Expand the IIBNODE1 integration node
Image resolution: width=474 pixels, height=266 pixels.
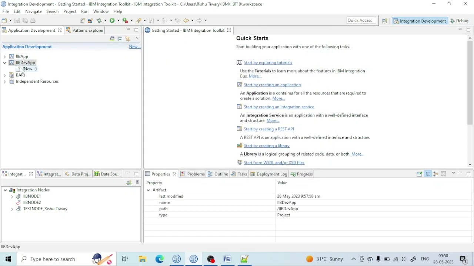point(12,196)
